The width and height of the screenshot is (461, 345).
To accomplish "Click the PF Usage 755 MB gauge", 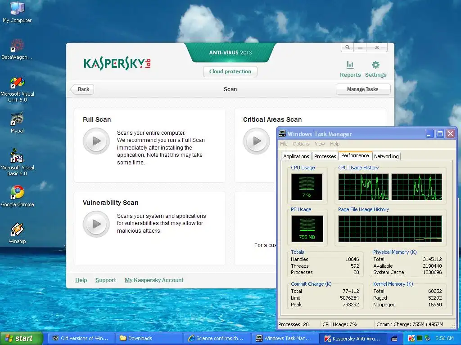I will pos(307,229).
